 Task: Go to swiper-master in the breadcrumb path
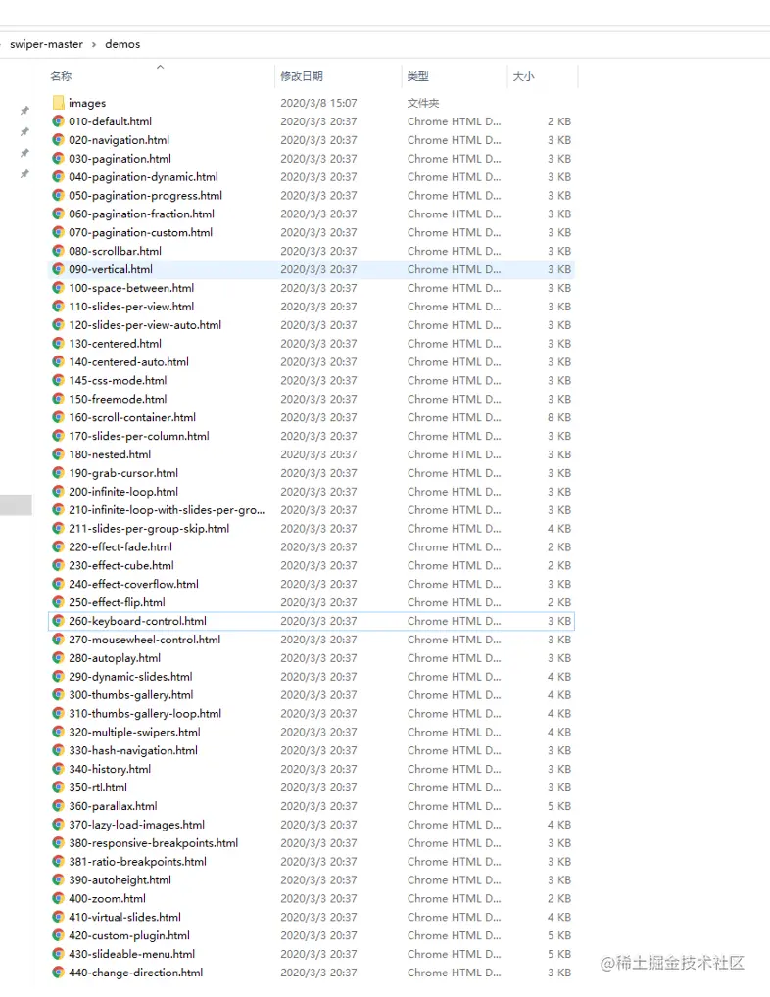coord(46,44)
